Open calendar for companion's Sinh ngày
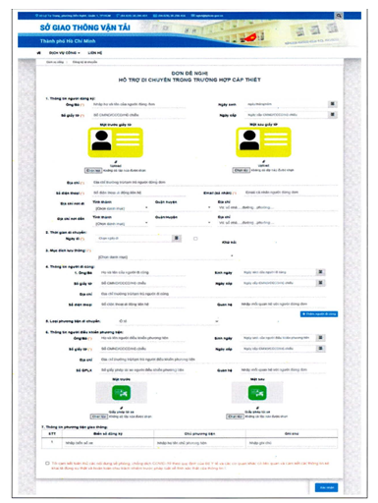Viewport: 378px width, 503px height. [x=321, y=272]
